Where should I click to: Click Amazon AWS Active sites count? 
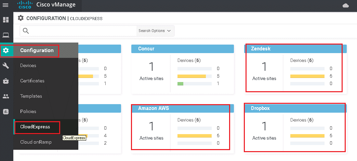coord(151,126)
